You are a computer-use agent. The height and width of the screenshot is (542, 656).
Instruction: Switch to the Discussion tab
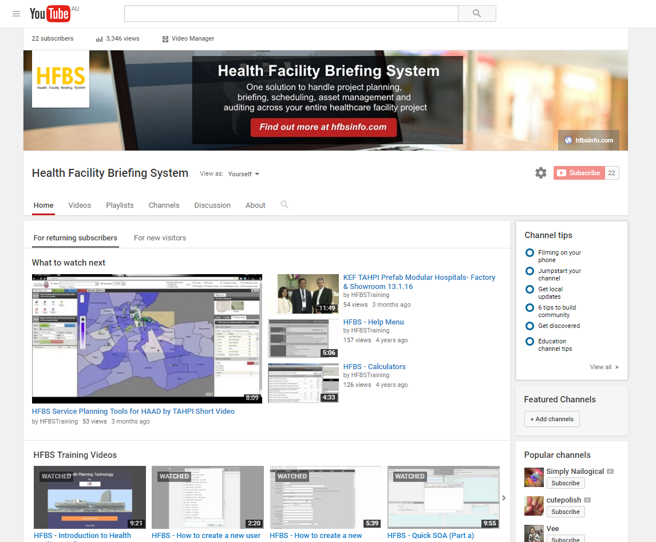(x=212, y=205)
